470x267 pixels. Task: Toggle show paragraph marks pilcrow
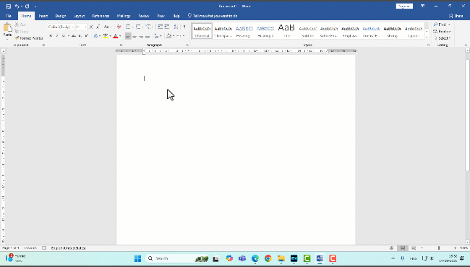coord(184,27)
